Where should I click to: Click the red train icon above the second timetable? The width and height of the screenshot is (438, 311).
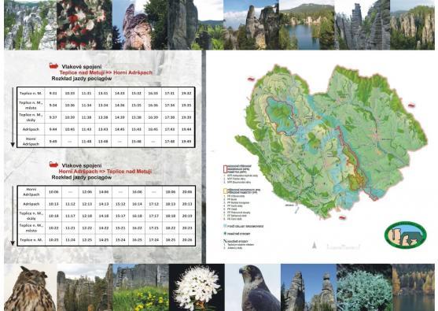pos(53,165)
